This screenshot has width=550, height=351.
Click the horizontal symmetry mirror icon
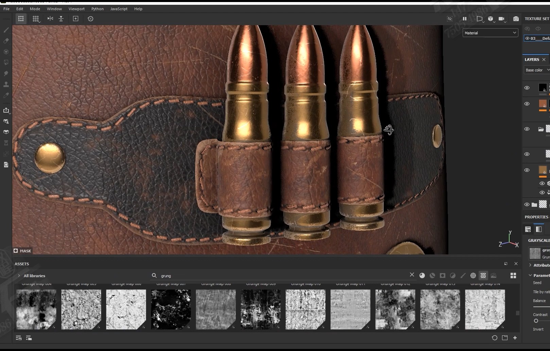point(50,19)
